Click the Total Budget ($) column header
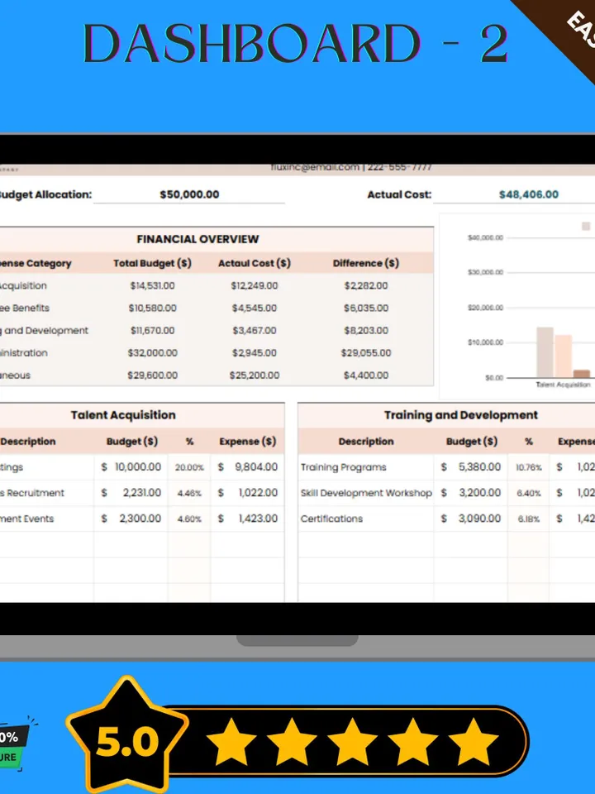Screen dimensions: 595x794 click(x=152, y=263)
